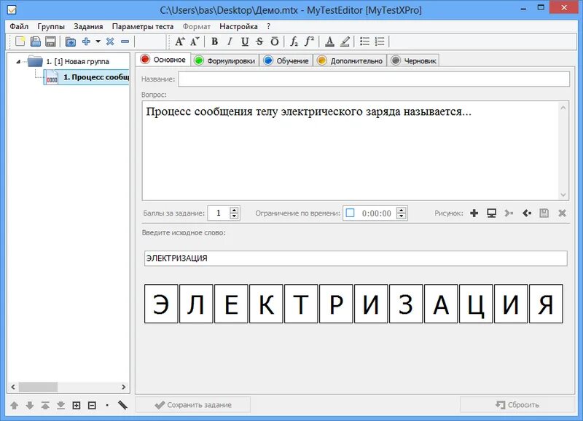Screen dimensions: 583x421
Task: Click the Сбросить button
Action: 517,405
